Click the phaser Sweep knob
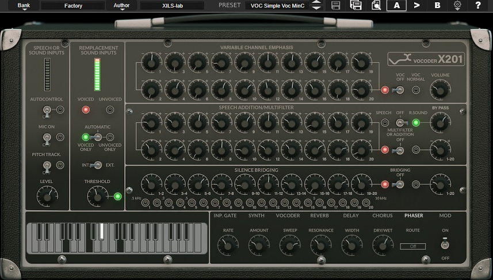The width and height of the screenshot is (493, 280). [x=290, y=246]
